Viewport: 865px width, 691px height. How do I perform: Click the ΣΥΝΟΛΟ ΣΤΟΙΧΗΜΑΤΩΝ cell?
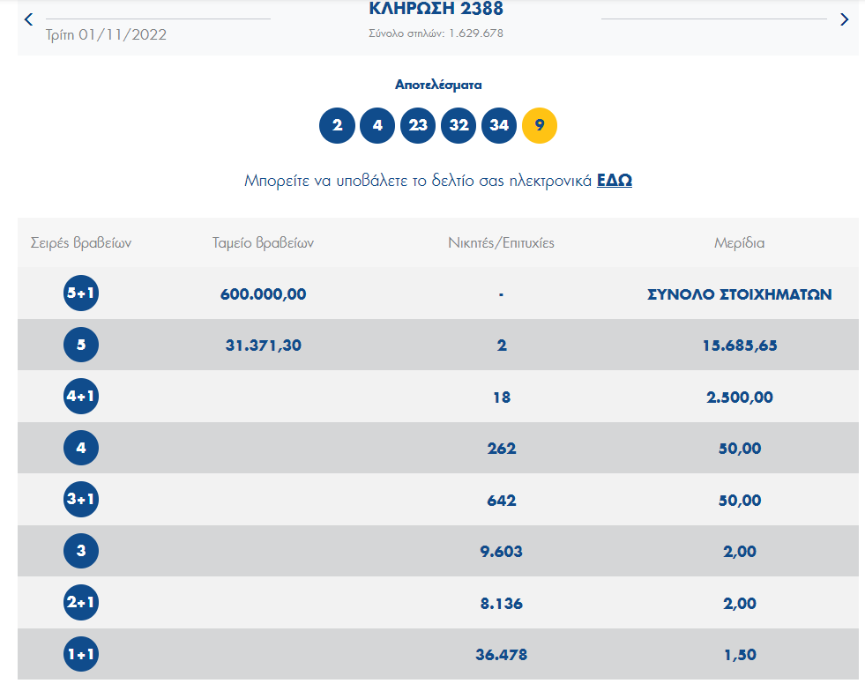pyautogui.click(x=739, y=294)
